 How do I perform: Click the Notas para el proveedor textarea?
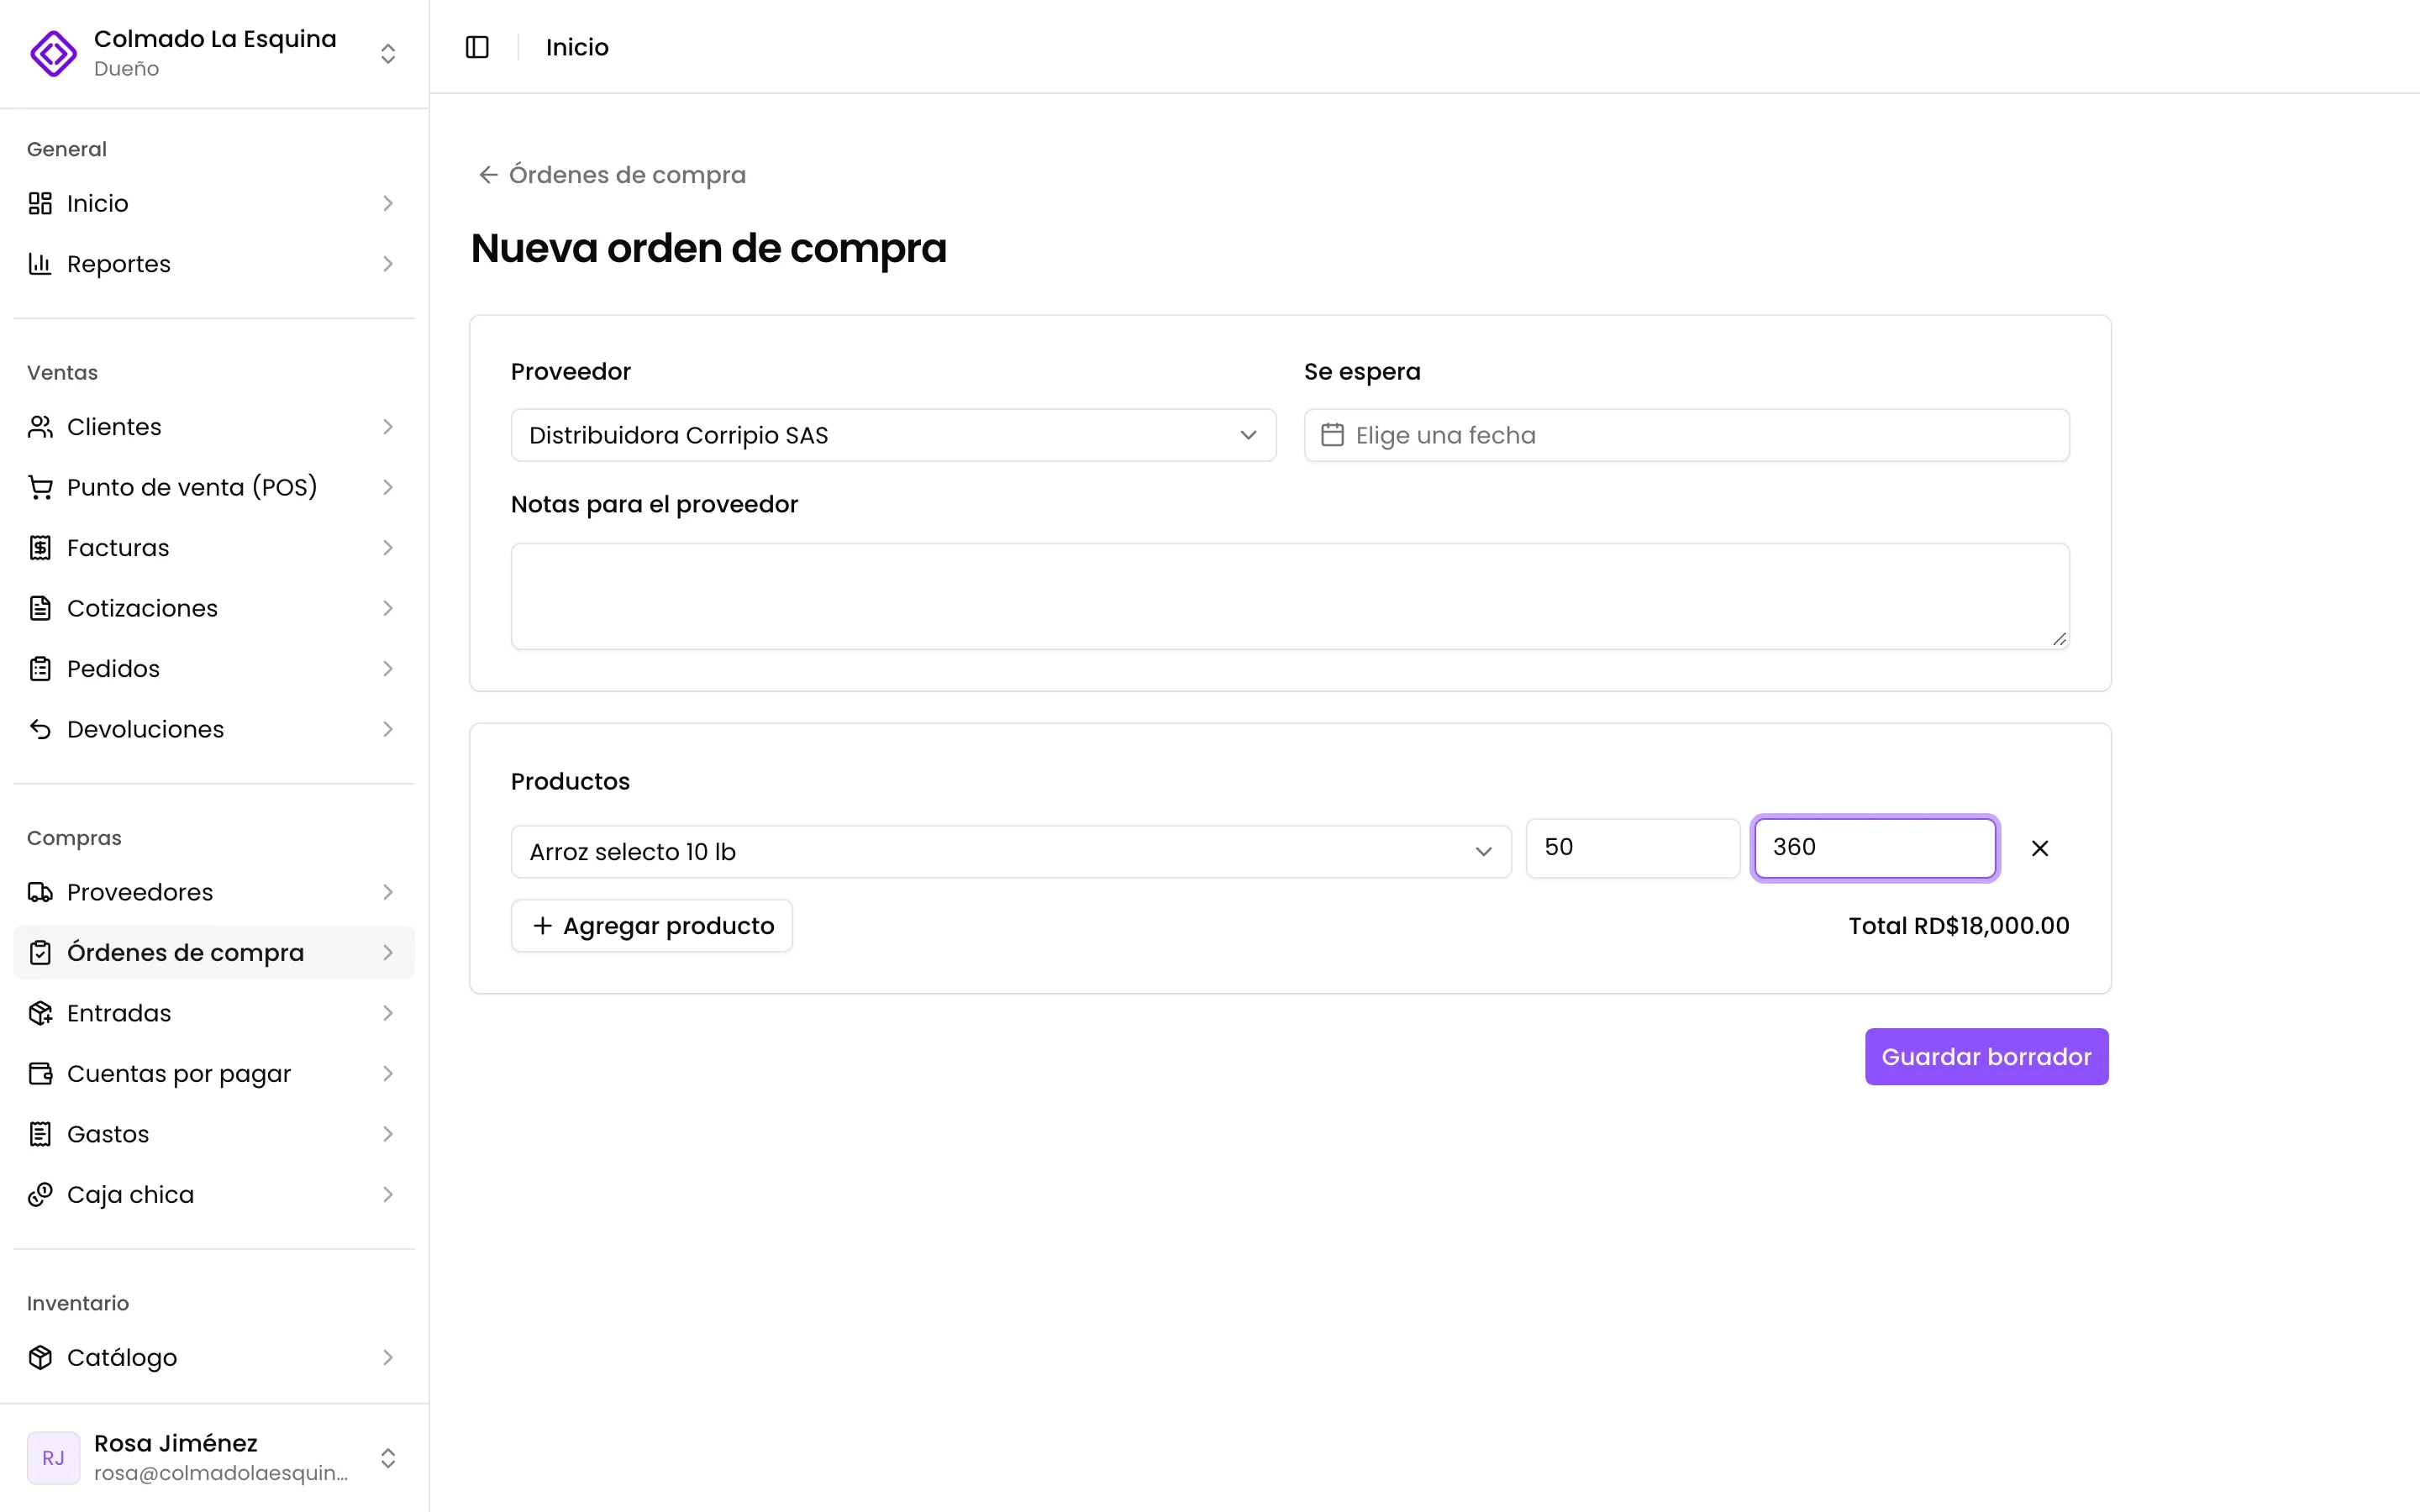(1290, 596)
